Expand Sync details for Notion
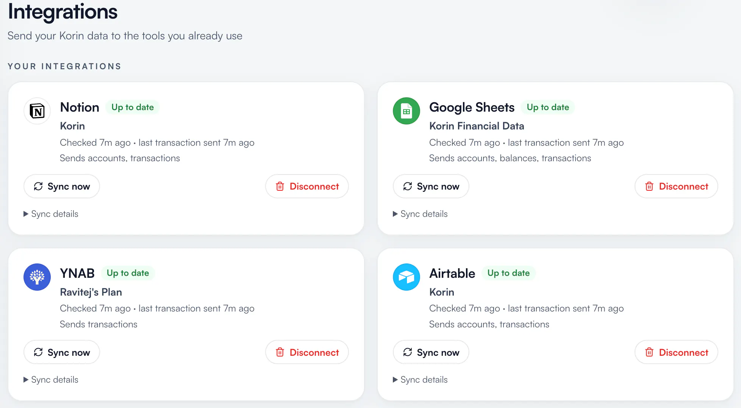Image resolution: width=741 pixels, height=408 pixels. pos(51,214)
